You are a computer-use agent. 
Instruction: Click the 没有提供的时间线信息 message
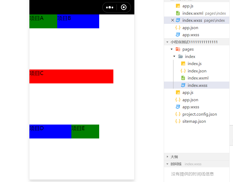(192, 174)
